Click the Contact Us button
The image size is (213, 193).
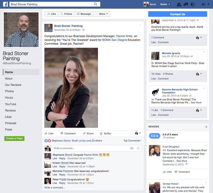click(x=178, y=14)
